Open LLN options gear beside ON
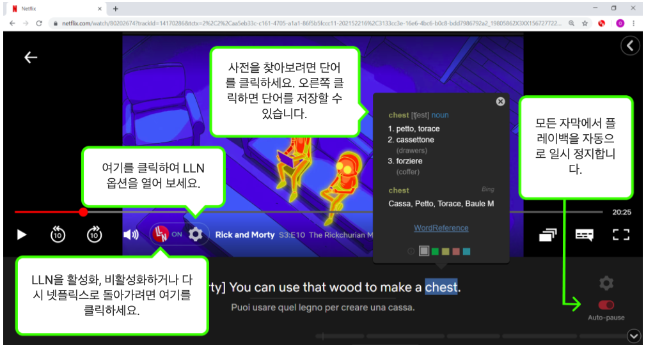Viewport: 646px width, 345px height. coord(195,234)
